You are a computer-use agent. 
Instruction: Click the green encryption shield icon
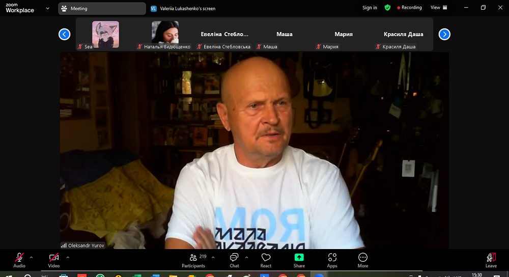point(387,8)
